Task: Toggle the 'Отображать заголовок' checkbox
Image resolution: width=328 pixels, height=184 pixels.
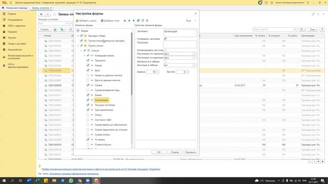Action: click(165, 39)
